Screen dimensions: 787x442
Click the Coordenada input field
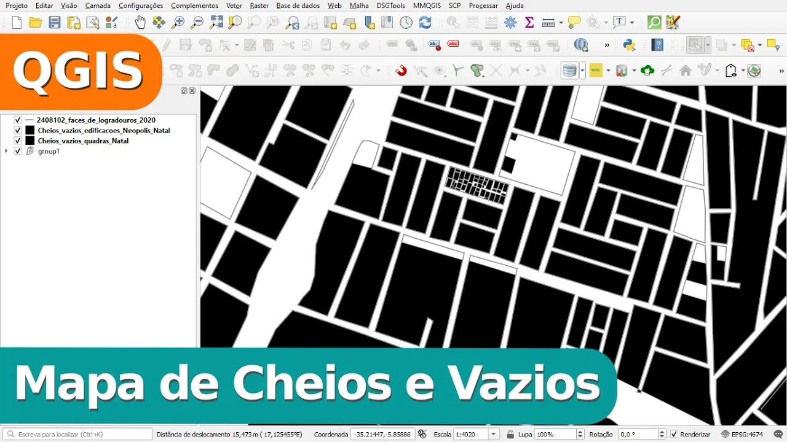pyautogui.click(x=382, y=435)
